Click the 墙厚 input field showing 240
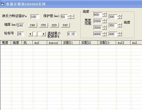The image size is (142, 110). click(21, 25)
